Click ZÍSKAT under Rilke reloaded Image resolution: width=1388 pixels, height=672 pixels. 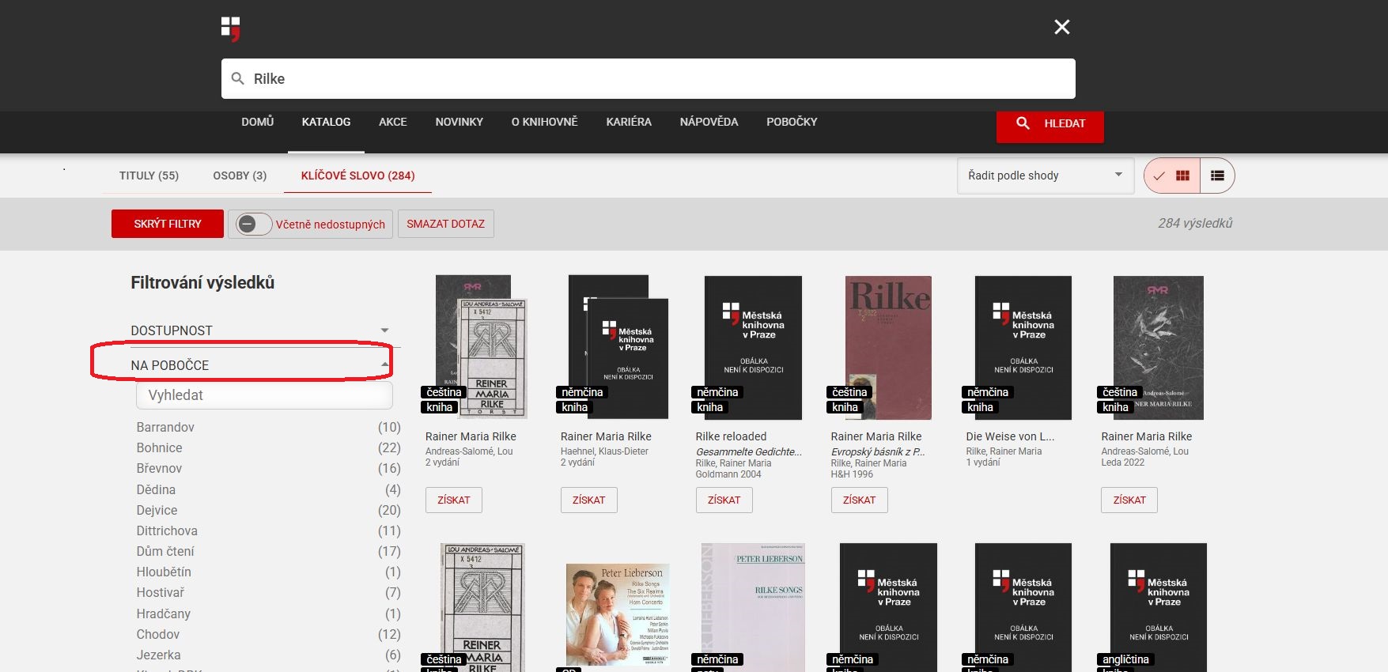pyautogui.click(x=724, y=500)
